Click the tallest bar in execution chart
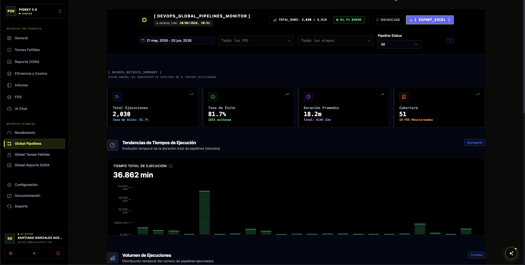The image size is (525, 265). (205, 213)
